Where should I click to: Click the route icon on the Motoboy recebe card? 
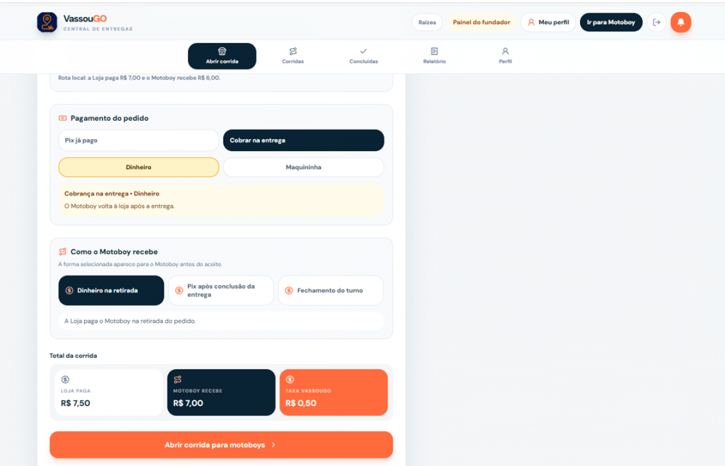178,380
